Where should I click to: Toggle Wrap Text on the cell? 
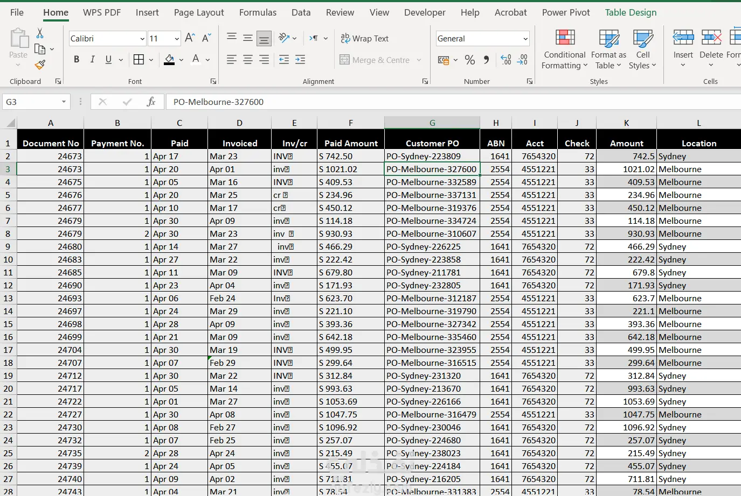coord(365,38)
